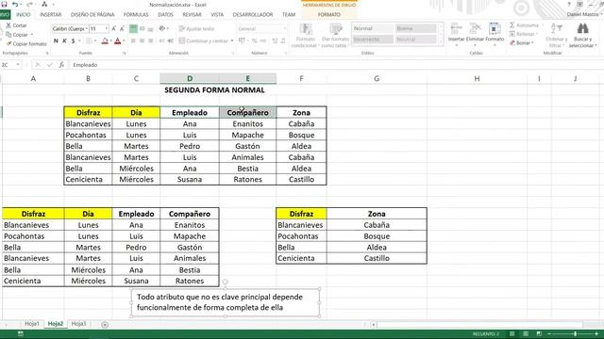Open Ordenar y filtrar menu
The height and width of the screenshot is (339, 604).
(556, 35)
